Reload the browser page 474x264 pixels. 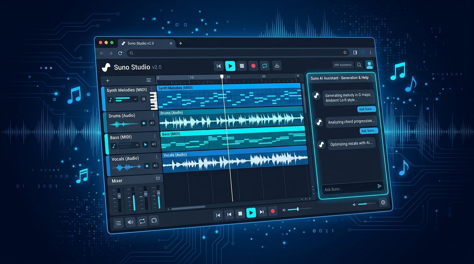120,53
